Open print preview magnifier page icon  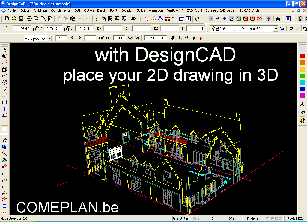[x=43, y=19]
